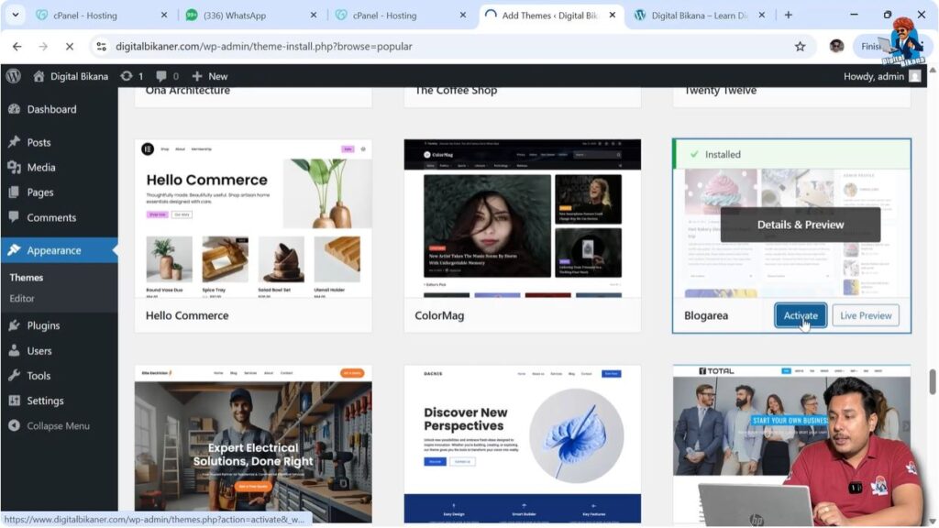This screenshot has height=528, width=939.
Task: View site information icon in address bar
Action: pyautogui.click(x=101, y=46)
